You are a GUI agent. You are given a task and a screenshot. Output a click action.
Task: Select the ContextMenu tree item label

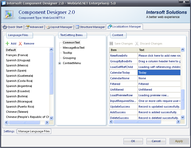(x=72, y=63)
